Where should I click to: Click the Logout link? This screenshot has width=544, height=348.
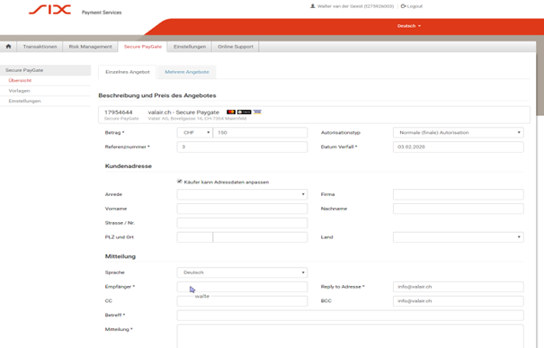point(412,6)
